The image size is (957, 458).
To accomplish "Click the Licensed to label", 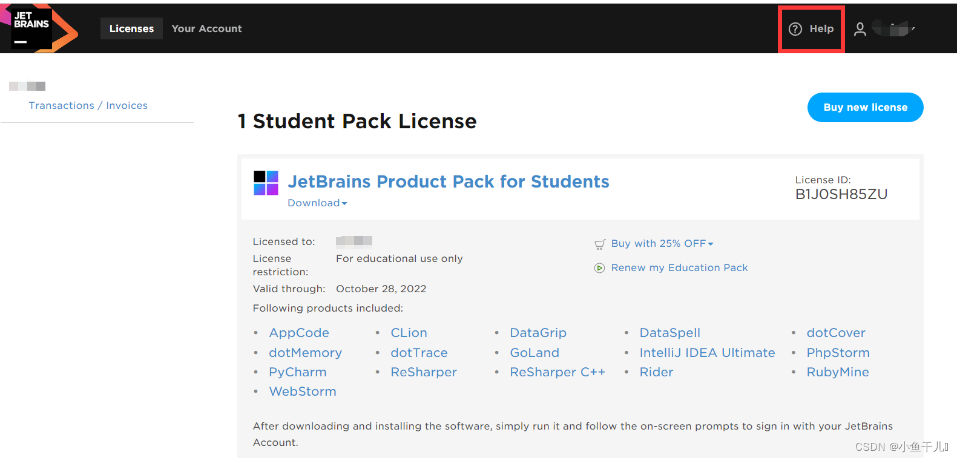I will point(284,241).
